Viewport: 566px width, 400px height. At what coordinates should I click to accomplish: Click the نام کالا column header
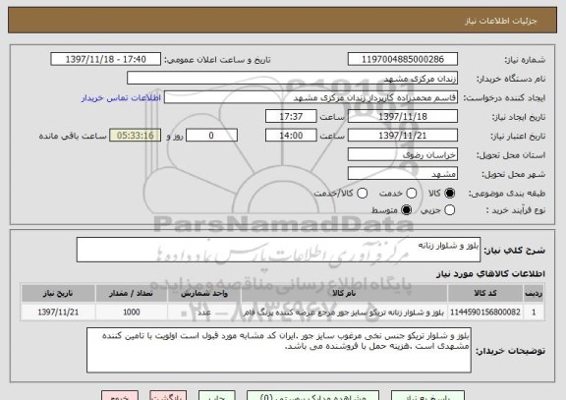(x=344, y=293)
